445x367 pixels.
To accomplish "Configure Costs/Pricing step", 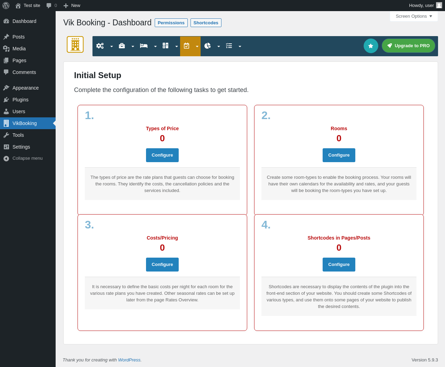I will [x=162, y=265].
